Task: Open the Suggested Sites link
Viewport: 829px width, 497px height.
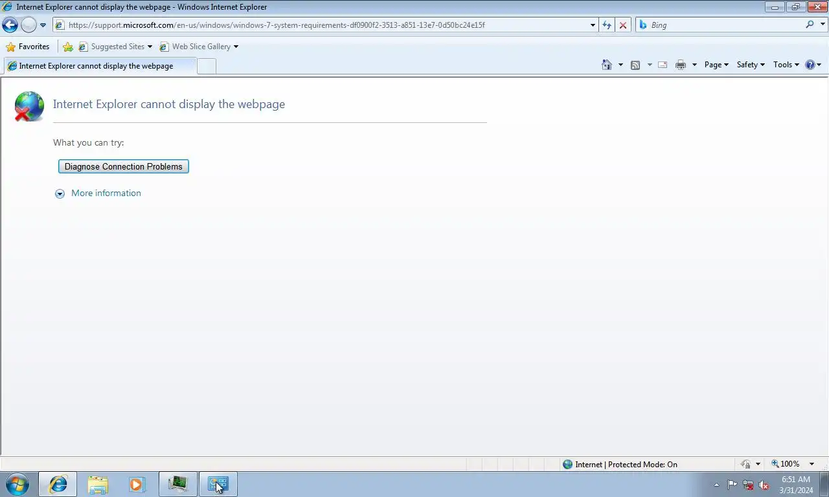Action: [111, 47]
